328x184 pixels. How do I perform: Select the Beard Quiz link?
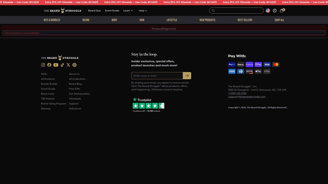pyautogui.click(x=94, y=11)
